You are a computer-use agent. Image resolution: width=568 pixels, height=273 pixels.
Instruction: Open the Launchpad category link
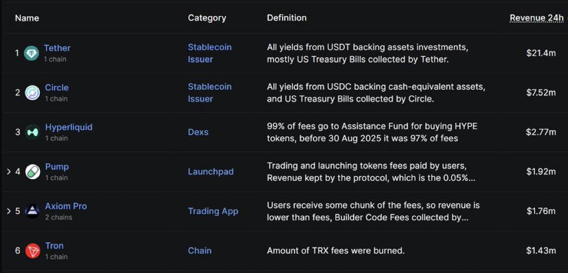[x=211, y=172]
